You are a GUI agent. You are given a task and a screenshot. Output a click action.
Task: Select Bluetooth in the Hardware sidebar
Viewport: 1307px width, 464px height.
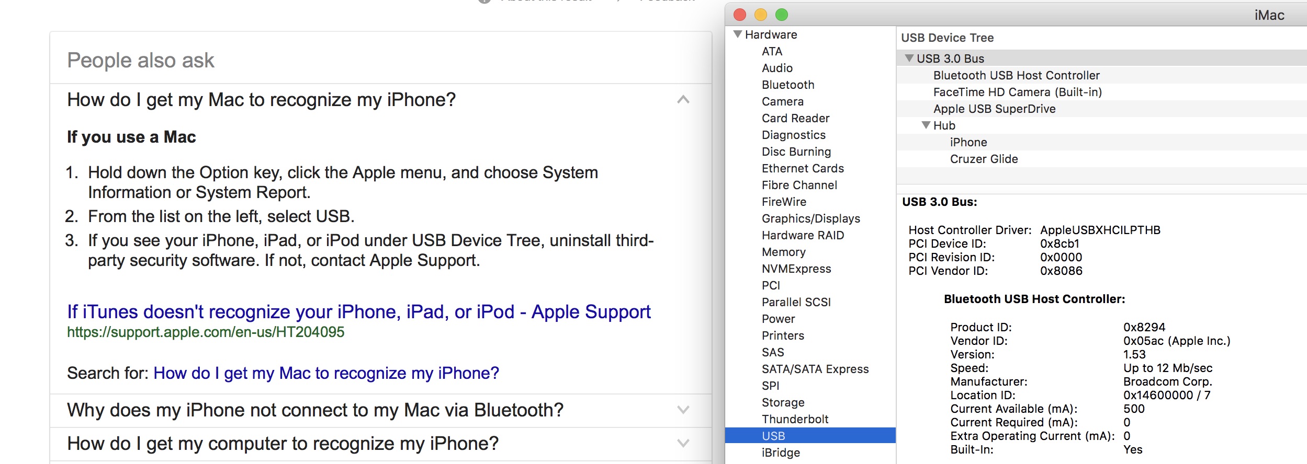coord(788,85)
